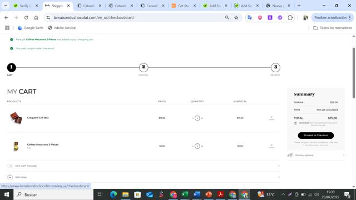
Task: Open the tab search dropdown arrow
Action: [6, 6]
